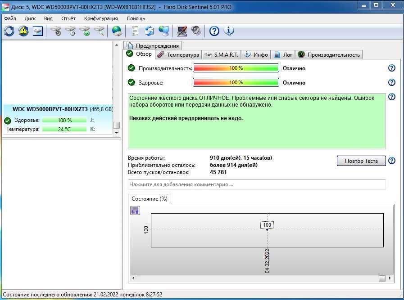Click the Производительность 100 % gradient bar
The image size is (404, 300).
pyautogui.click(x=236, y=68)
